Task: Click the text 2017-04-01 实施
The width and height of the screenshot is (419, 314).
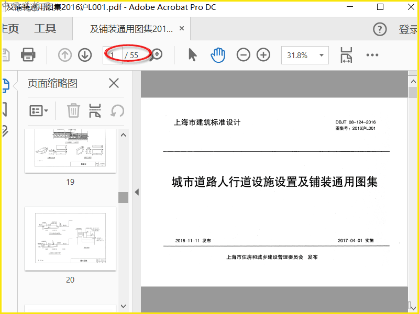Action: (356, 241)
